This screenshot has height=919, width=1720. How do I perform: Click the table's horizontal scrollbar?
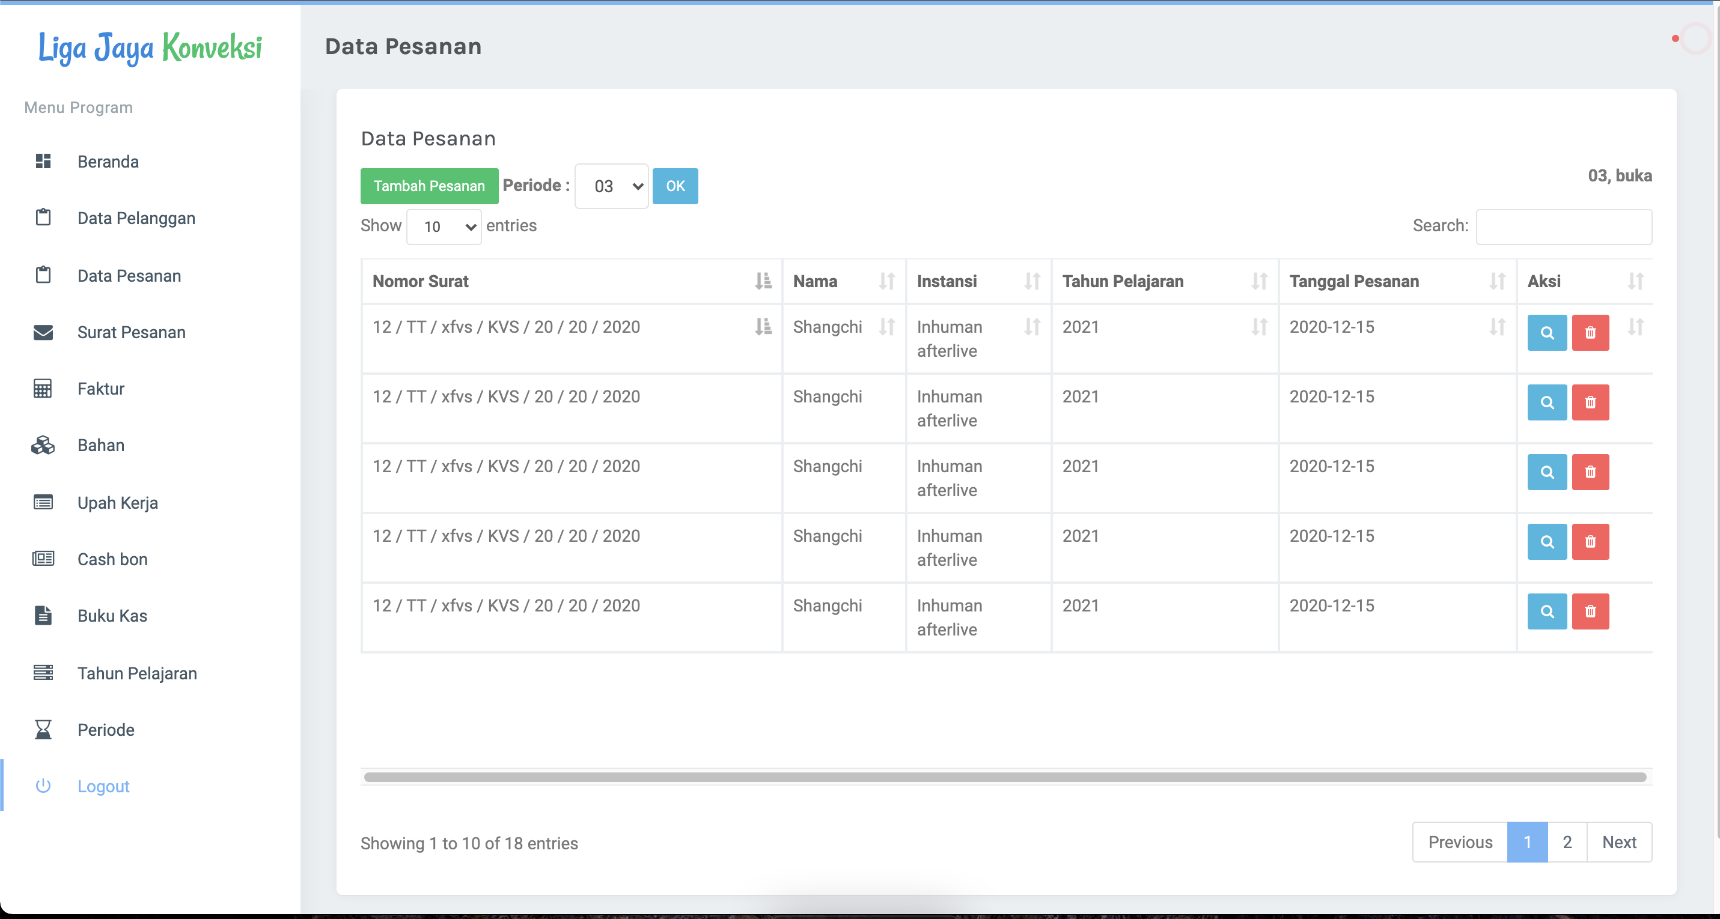[x=1005, y=777]
